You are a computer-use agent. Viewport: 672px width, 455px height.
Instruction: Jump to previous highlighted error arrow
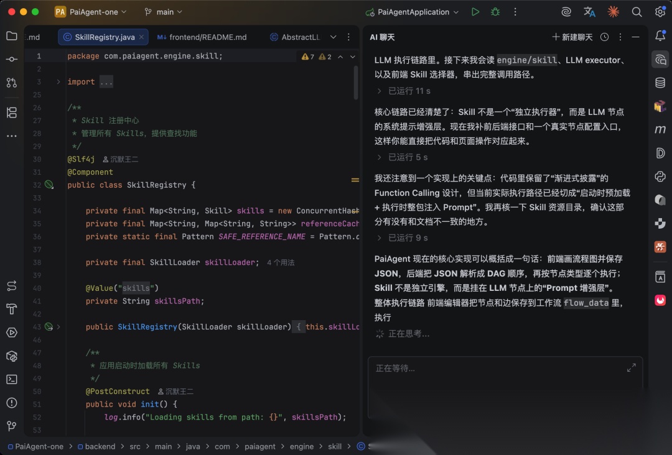coord(340,57)
